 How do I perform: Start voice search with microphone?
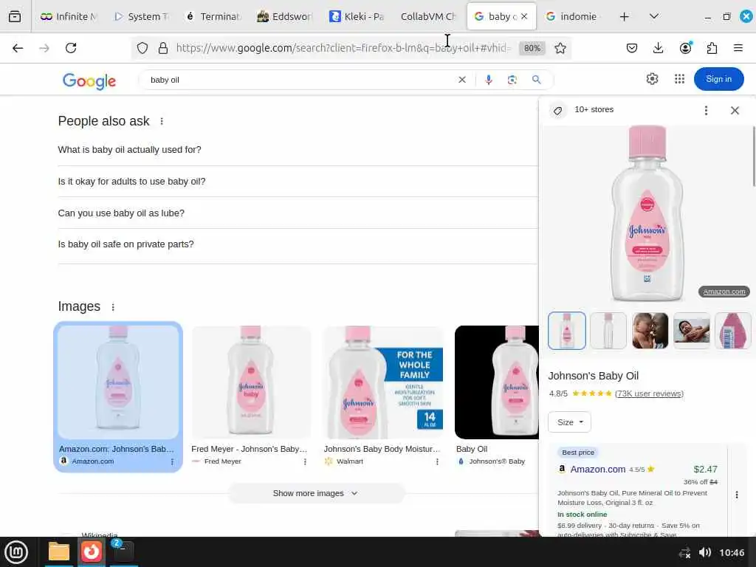pyautogui.click(x=489, y=80)
